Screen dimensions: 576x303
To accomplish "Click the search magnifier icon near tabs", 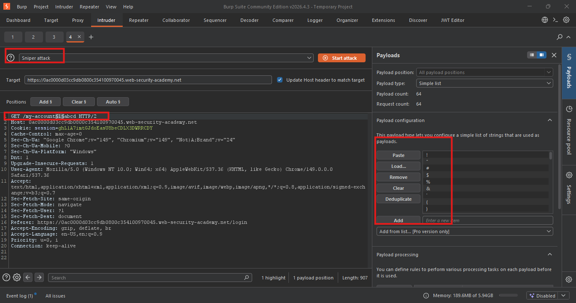I will 560,37.
